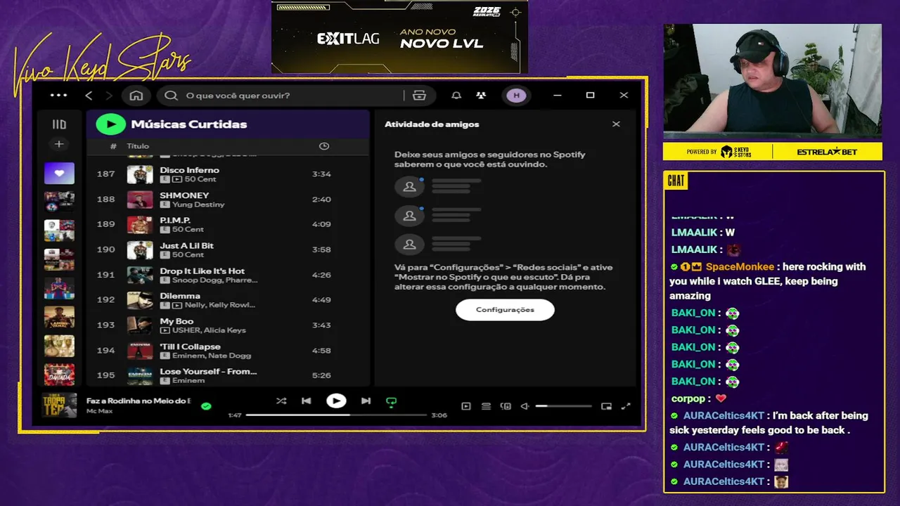Click the 4:58 duration of 'Till I Collapse
900x506 pixels.
(321, 351)
